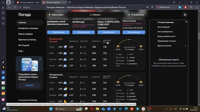This screenshot has width=200, height=112.
Task: Open Активность пыльцы section
Action: [28, 28]
